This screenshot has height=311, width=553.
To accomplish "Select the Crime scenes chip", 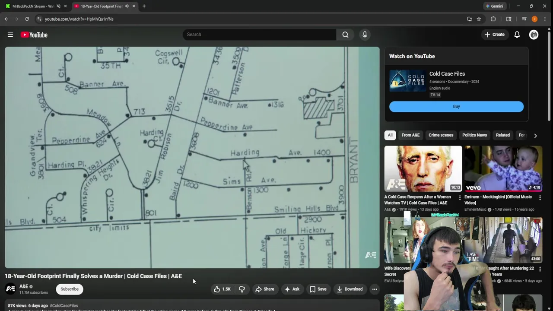I will pyautogui.click(x=441, y=135).
